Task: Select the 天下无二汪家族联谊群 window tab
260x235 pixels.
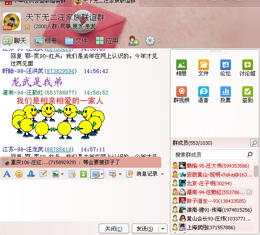Action: click(x=106, y=2)
